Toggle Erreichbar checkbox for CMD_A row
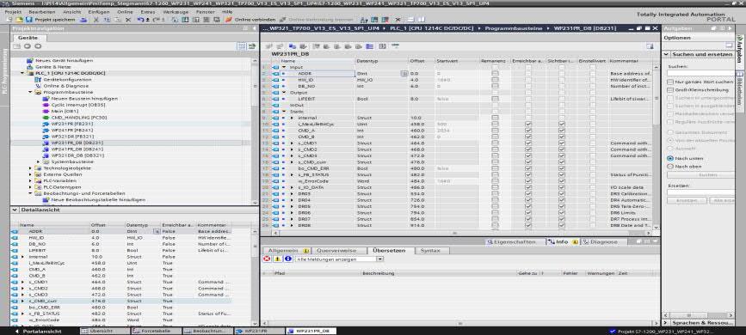746x335 pixels. pos(528,131)
